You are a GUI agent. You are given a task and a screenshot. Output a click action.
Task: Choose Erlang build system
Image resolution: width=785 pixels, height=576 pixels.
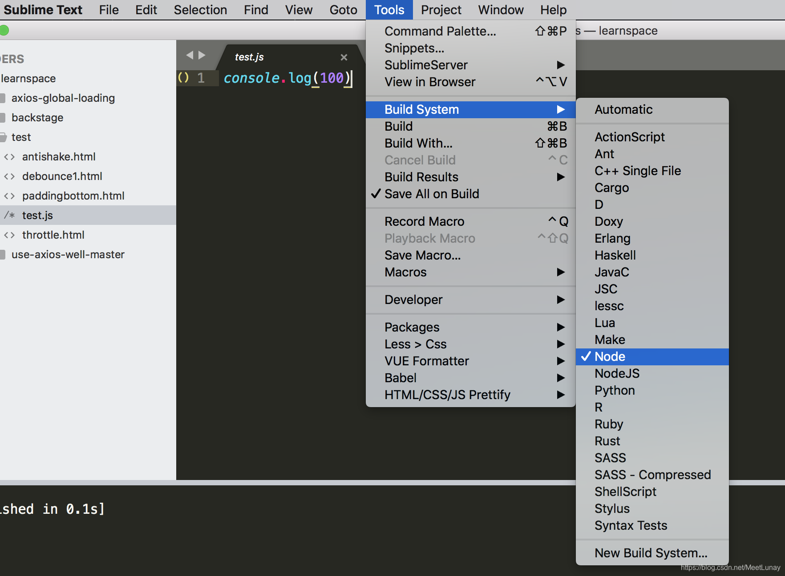(x=652, y=239)
